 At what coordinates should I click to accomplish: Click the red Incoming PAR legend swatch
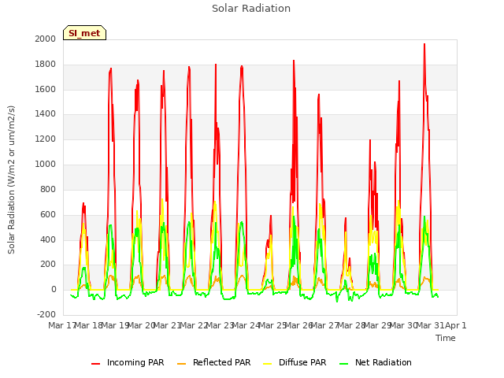(96, 364)
